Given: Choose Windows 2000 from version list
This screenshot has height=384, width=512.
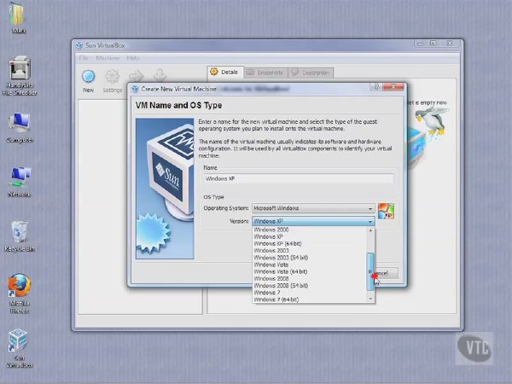Looking at the screenshot, I should pyautogui.click(x=310, y=230).
